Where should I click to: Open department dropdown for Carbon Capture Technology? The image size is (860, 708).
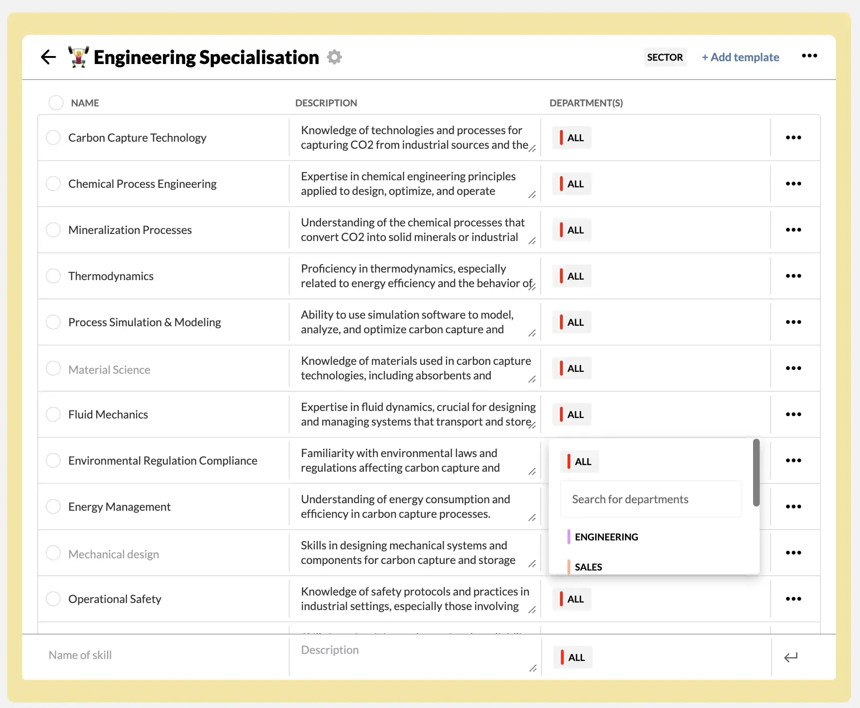(572, 137)
